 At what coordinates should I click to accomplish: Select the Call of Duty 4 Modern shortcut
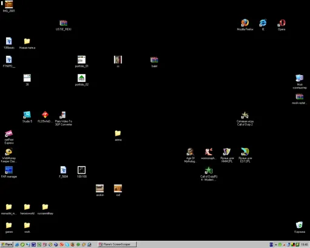[208, 170]
